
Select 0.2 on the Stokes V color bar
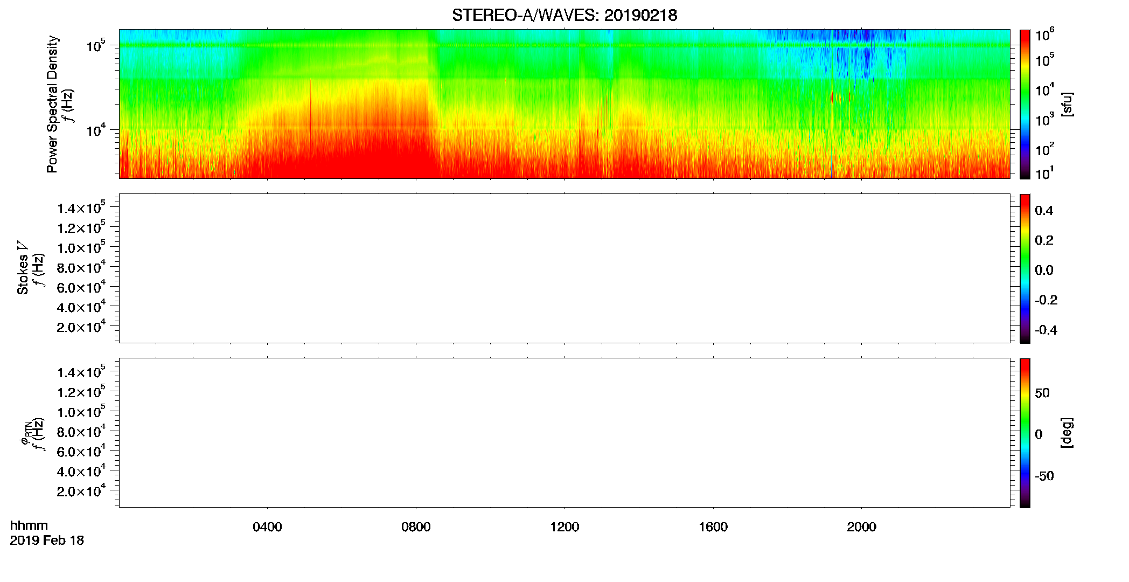tap(1044, 240)
